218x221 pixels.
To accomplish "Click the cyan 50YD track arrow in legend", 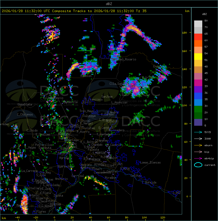I will click(x=198, y=132).
